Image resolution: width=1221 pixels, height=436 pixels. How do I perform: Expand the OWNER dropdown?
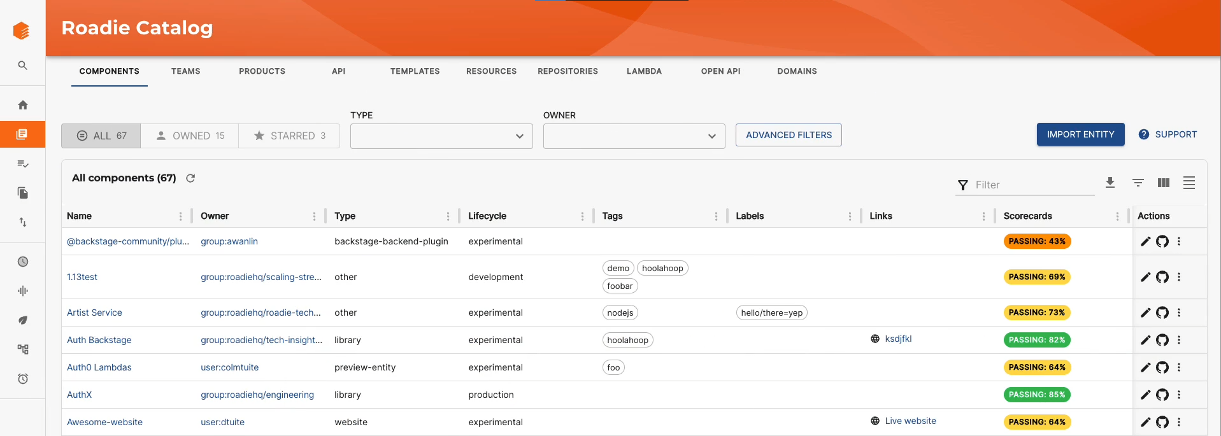[x=634, y=136]
